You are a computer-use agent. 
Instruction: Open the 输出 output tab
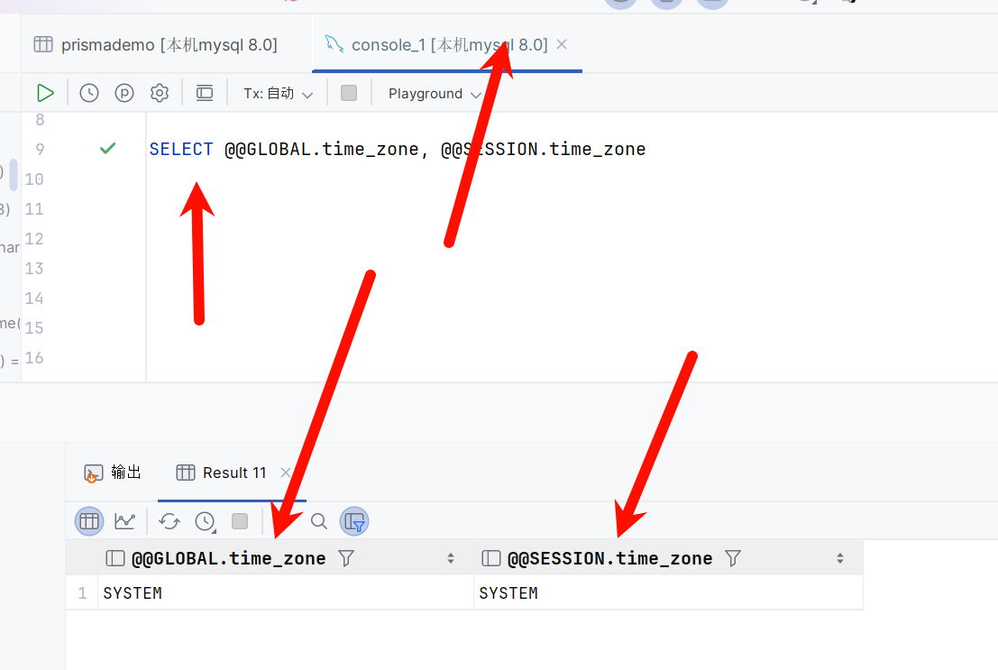[113, 473]
